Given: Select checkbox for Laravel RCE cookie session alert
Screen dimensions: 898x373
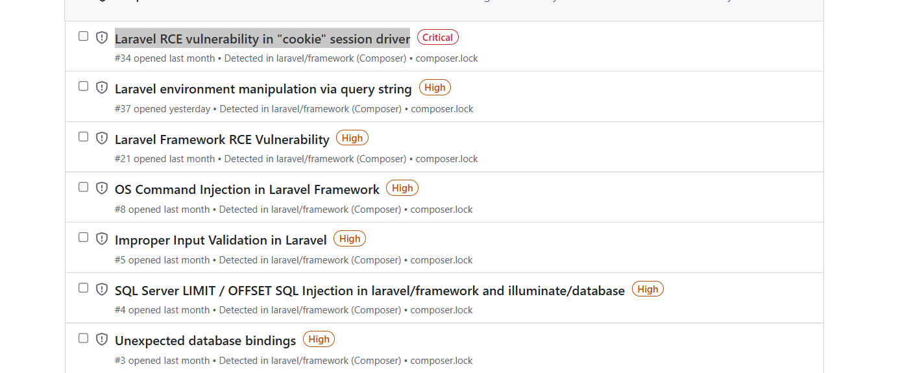Looking at the screenshot, I should coord(84,36).
